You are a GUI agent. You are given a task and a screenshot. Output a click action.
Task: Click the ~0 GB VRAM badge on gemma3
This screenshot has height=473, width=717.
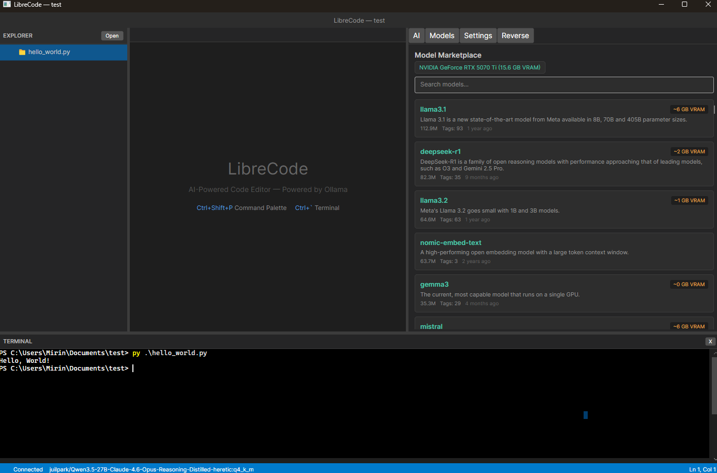coord(689,284)
